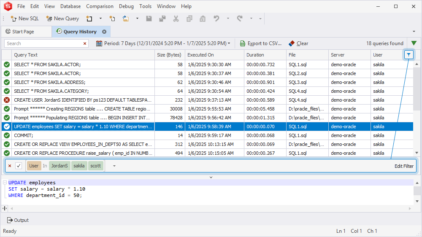
Task: Select the SELECT * FROM SAKILA.CATEGORY row
Action: point(208,91)
